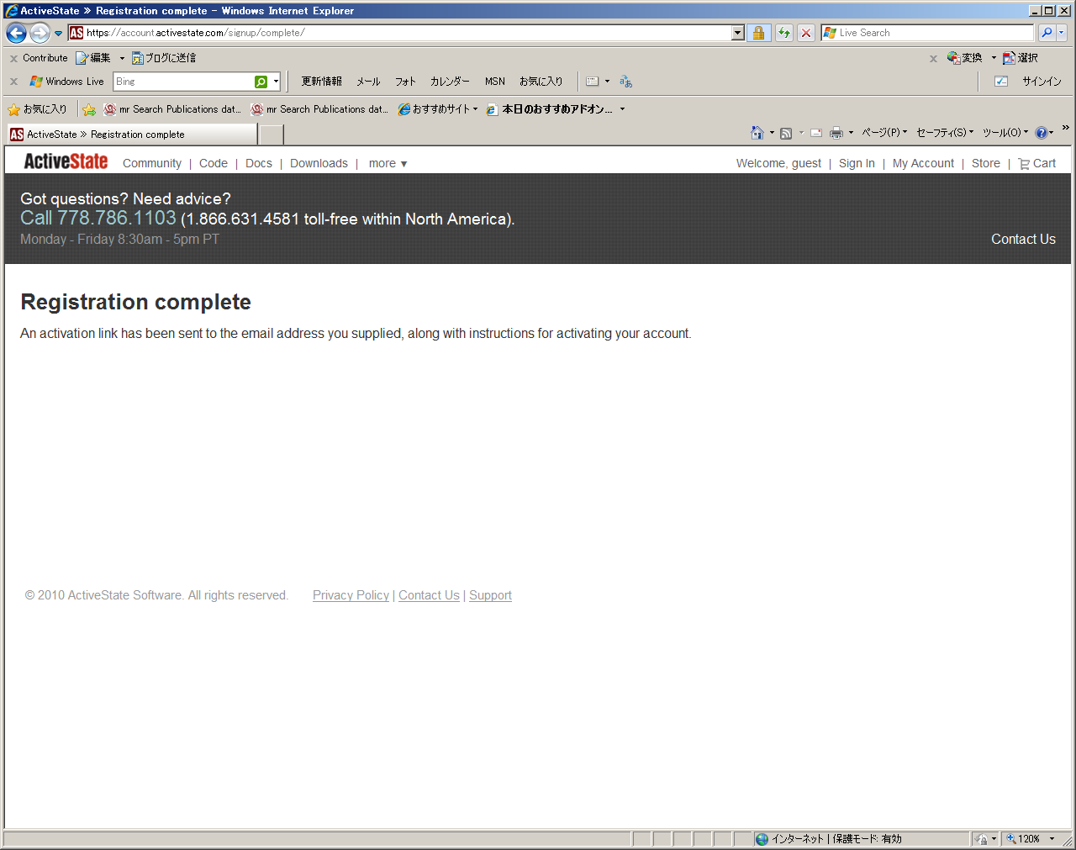
Task: Expand the "more" navigation menu
Action: point(388,163)
